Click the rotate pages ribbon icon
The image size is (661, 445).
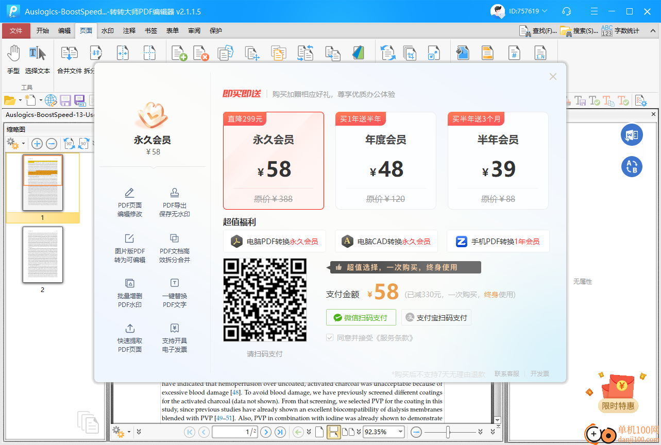pos(388,53)
